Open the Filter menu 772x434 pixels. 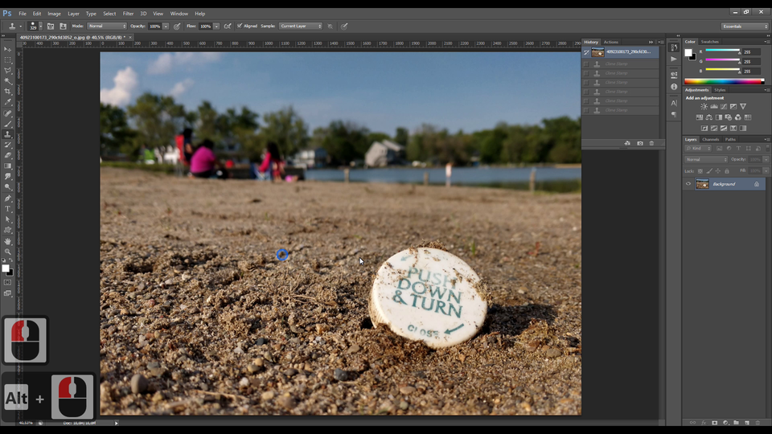(x=128, y=14)
